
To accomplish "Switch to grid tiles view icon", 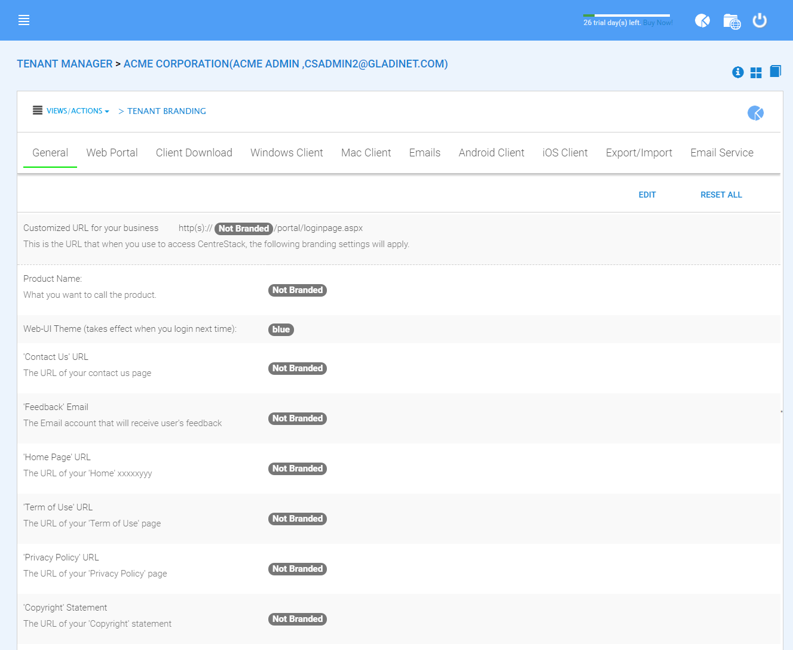I will pyautogui.click(x=756, y=73).
